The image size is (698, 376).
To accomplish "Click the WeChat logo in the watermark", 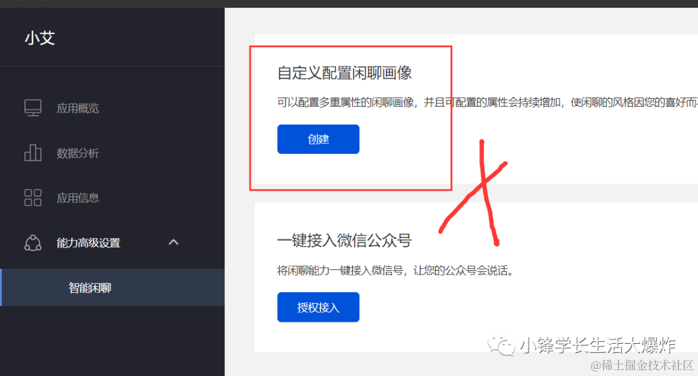I will pyautogui.click(x=501, y=344).
